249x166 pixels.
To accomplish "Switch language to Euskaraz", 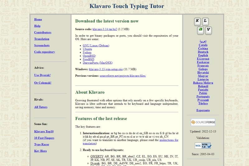I will pos(203,62).
